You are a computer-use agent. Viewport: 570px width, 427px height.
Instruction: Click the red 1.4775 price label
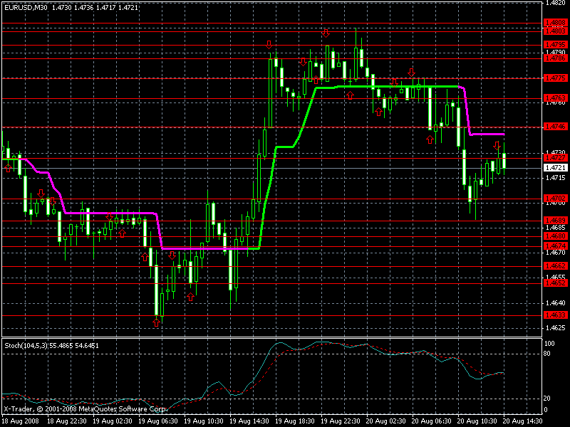[555, 78]
